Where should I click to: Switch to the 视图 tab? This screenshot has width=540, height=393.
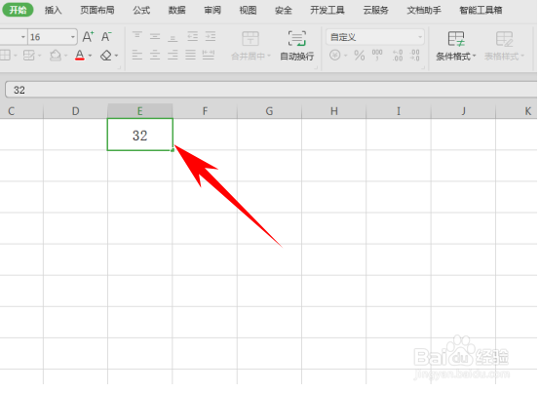click(248, 10)
